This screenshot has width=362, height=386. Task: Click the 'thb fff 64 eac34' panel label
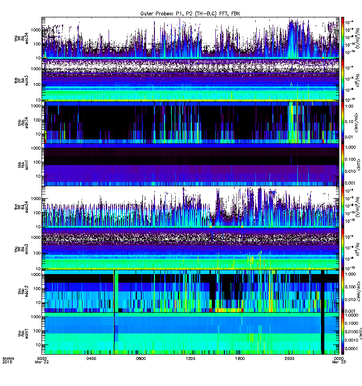click(x=21, y=38)
